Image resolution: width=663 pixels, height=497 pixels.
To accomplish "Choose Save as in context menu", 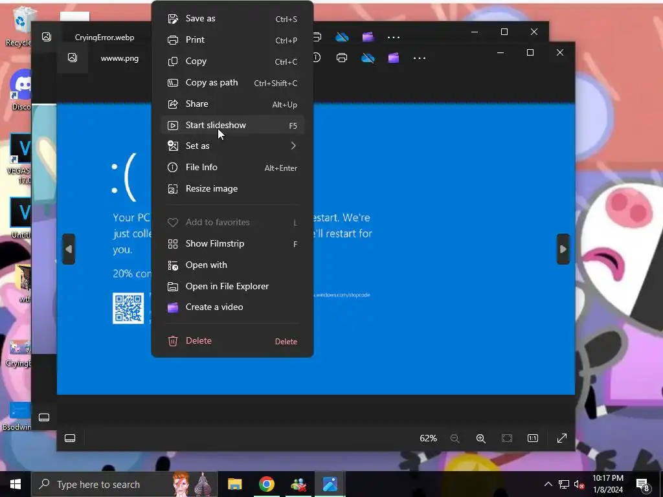I will click(x=232, y=19).
